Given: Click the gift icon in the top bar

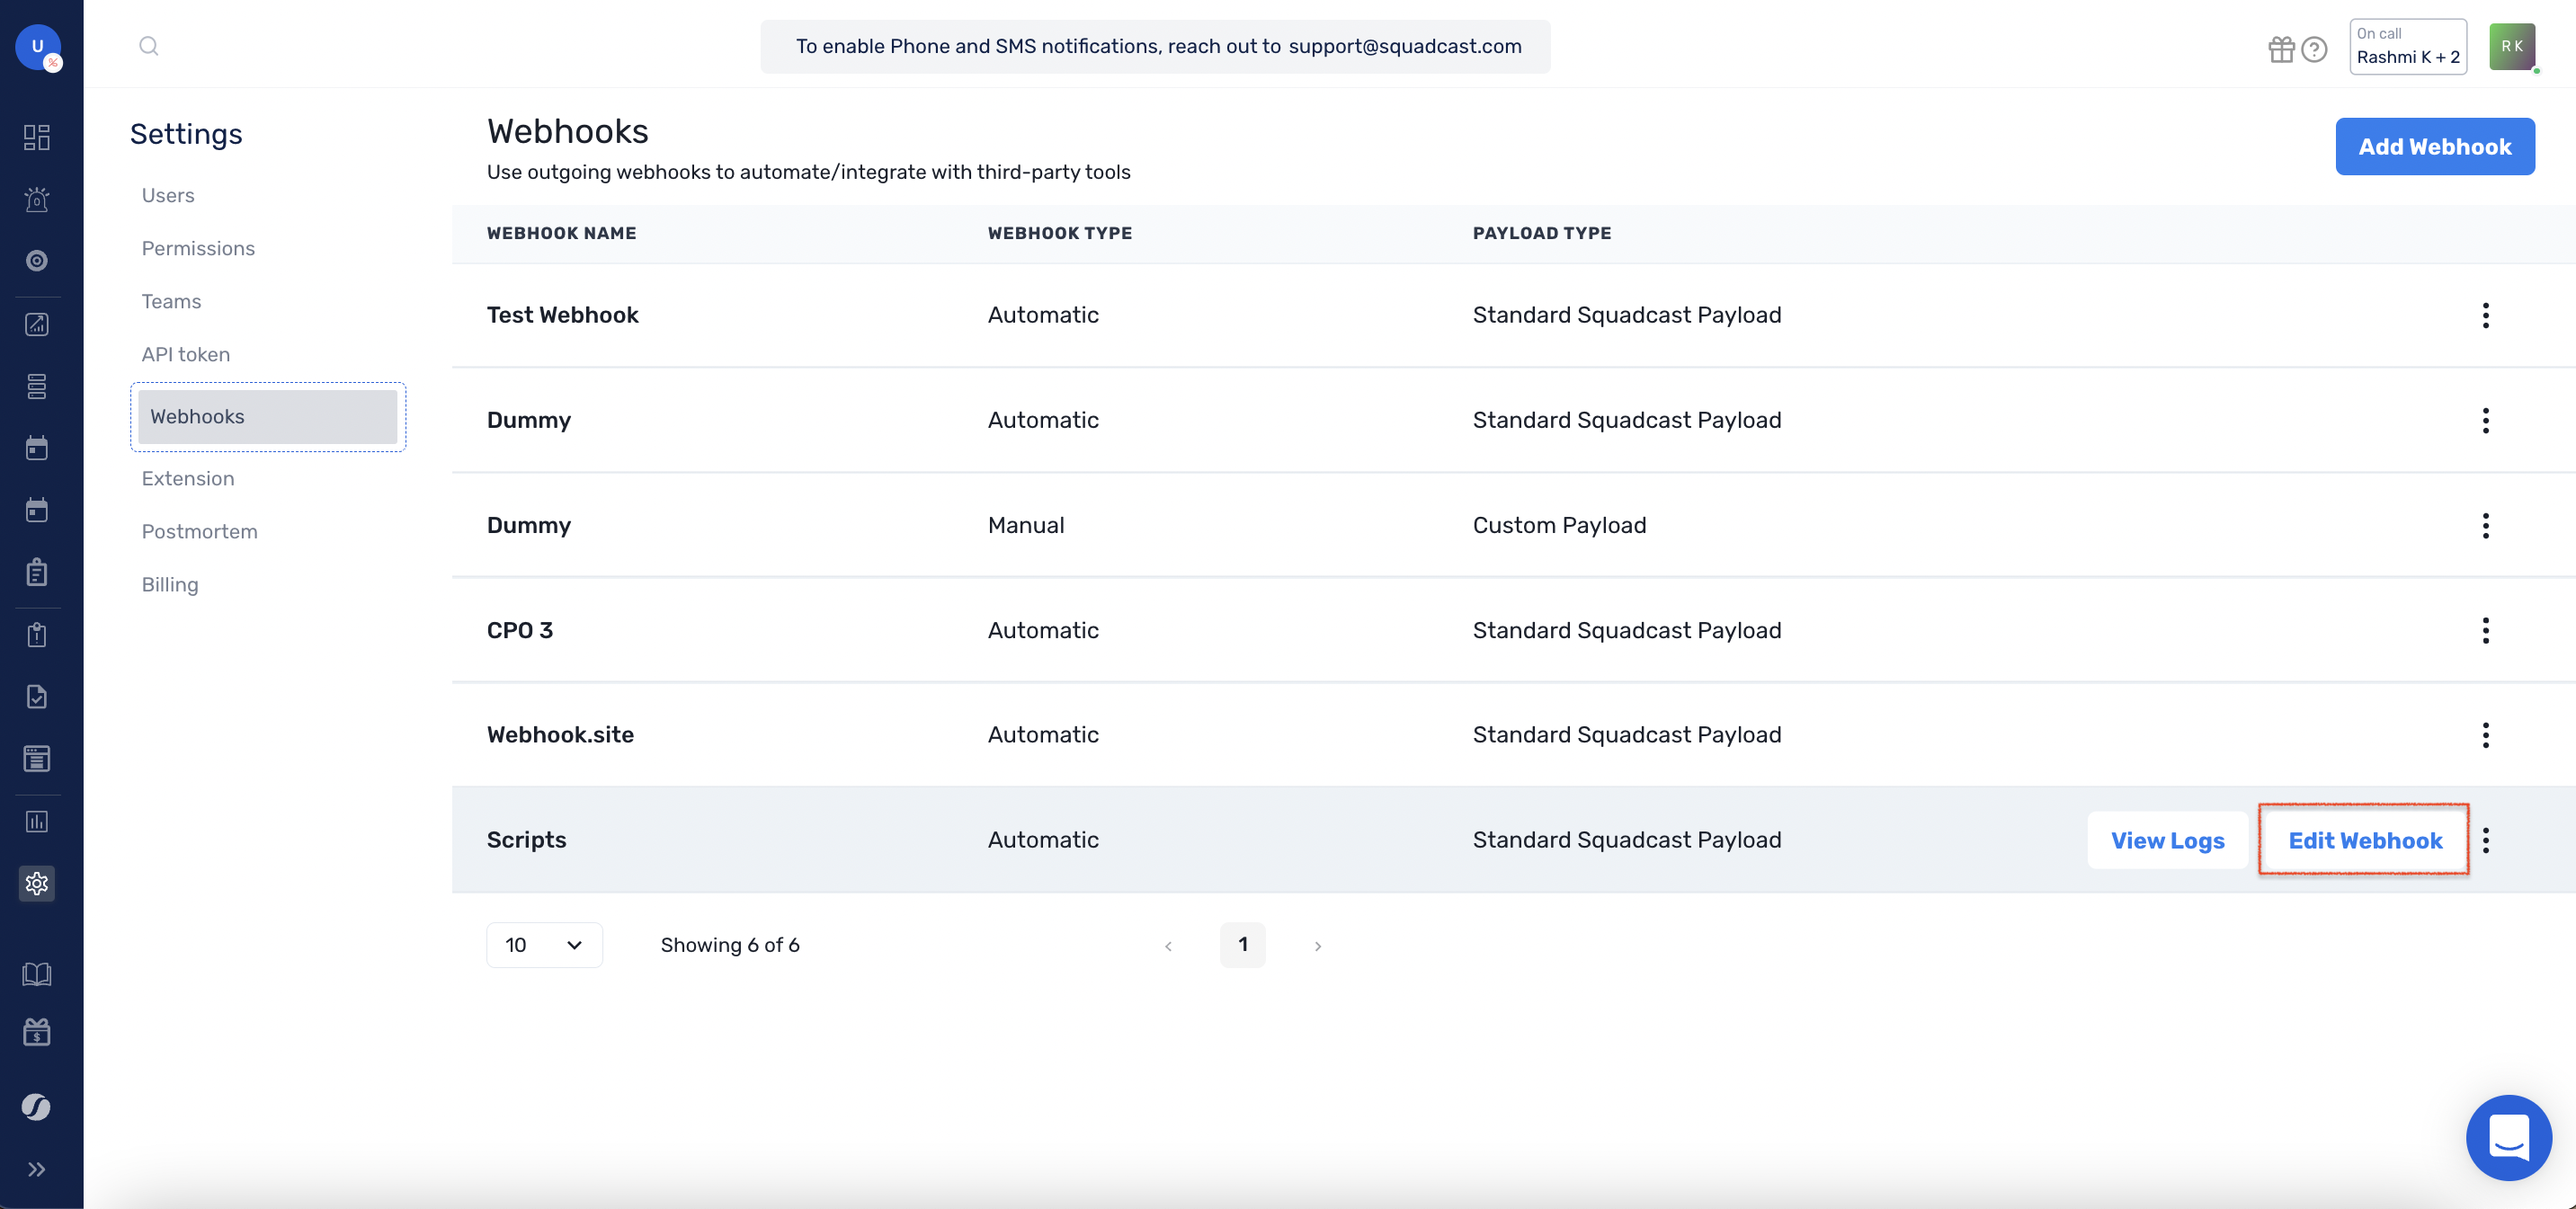Looking at the screenshot, I should tap(2281, 48).
